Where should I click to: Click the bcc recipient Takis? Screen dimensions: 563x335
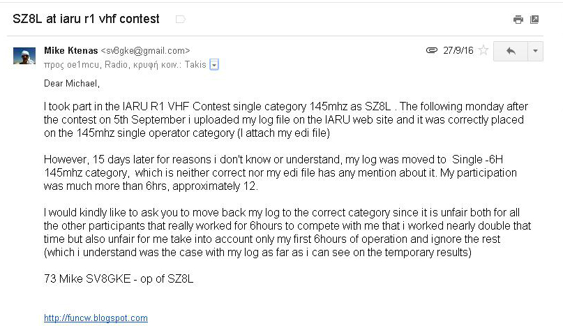click(x=195, y=65)
